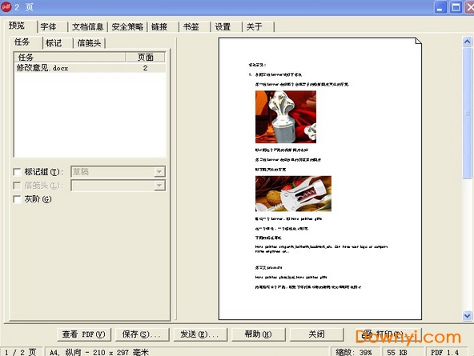Screen dimensions: 474x356
Task: Expand the 草稿 stamp dropdown
Action: pos(159,172)
